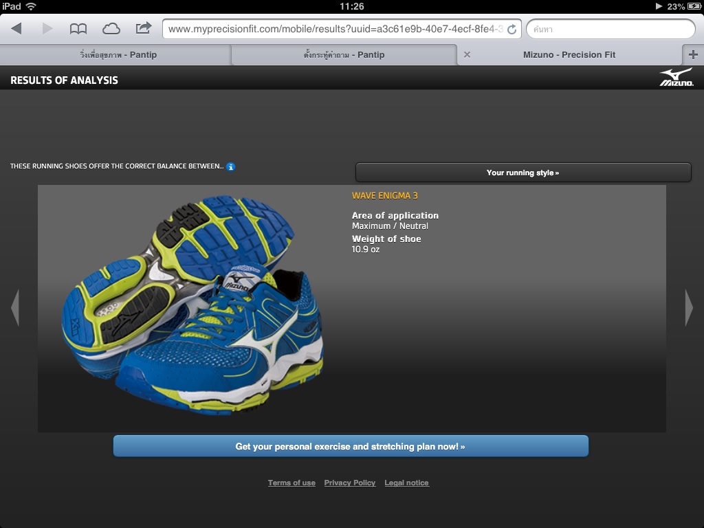Image resolution: width=704 pixels, height=528 pixels.
Task: Switch to the second Pantip tab
Action: click(344, 55)
